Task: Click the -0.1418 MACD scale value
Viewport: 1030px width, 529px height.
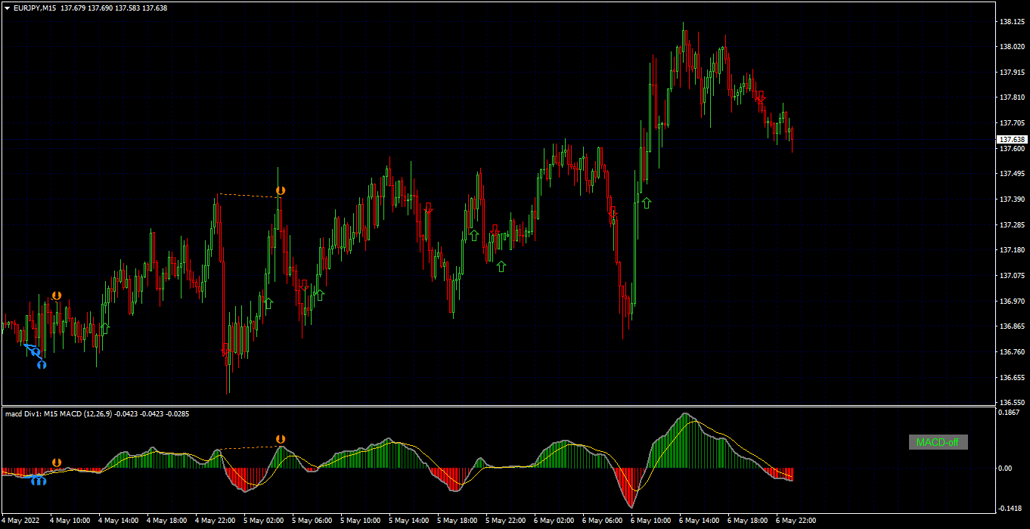Action: [x=1010, y=509]
